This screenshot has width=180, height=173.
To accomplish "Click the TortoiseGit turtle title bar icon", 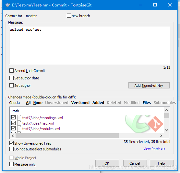I will click(x=8, y=5).
